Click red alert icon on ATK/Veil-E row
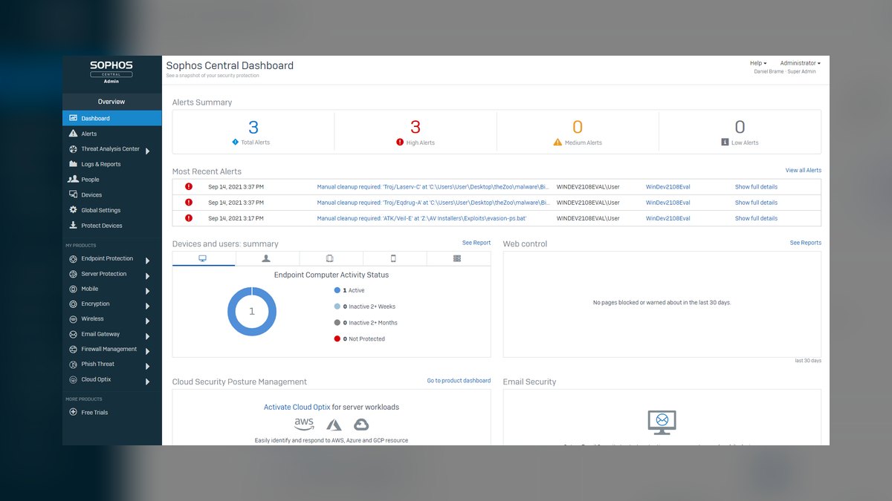 (189, 218)
